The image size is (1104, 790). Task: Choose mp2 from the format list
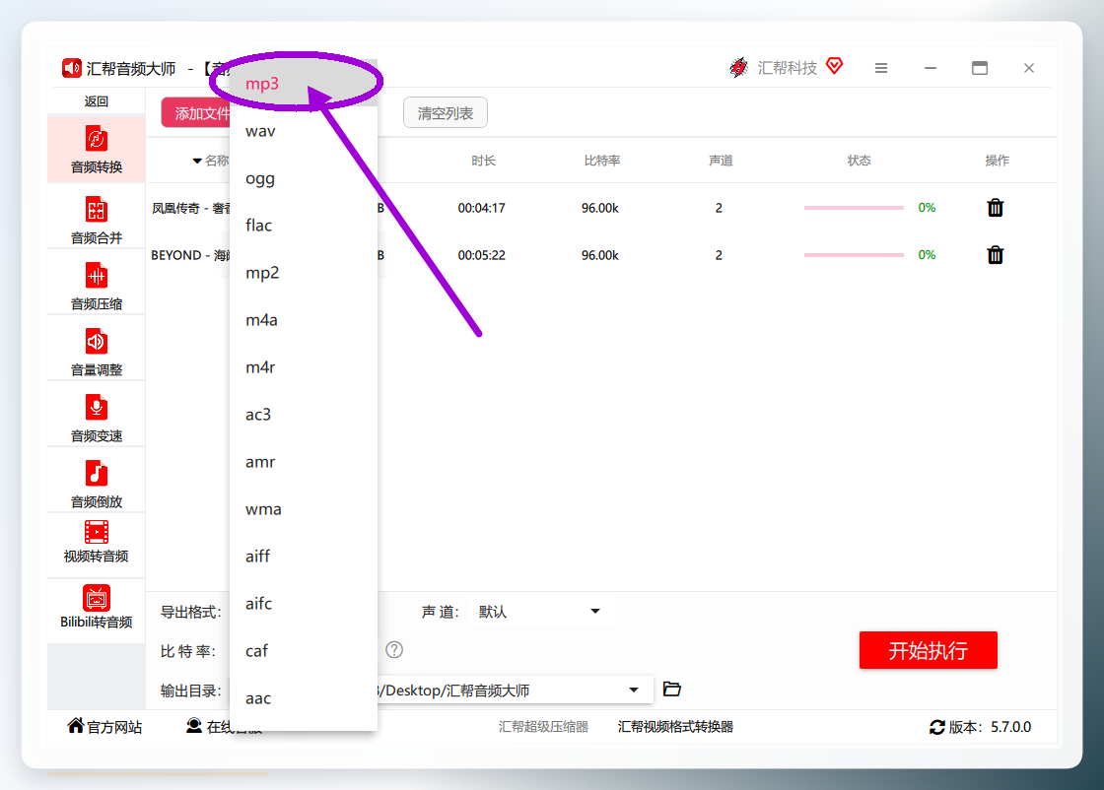[x=304, y=272]
